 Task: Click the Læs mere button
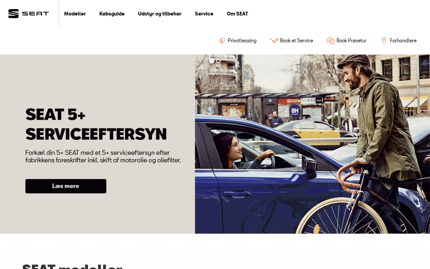(66, 186)
